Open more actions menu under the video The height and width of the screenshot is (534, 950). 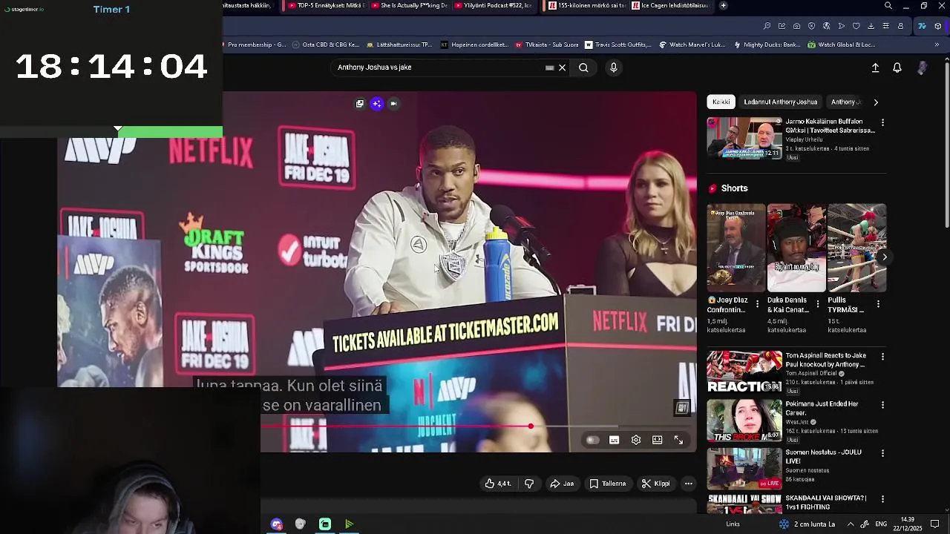tap(689, 484)
